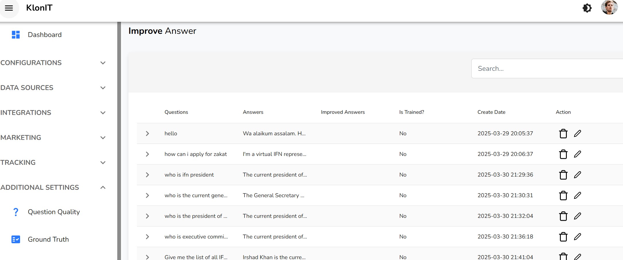Screen dimensions: 623x260
Task: Edit the 'who is the president of' row
Action: point(577,216)
